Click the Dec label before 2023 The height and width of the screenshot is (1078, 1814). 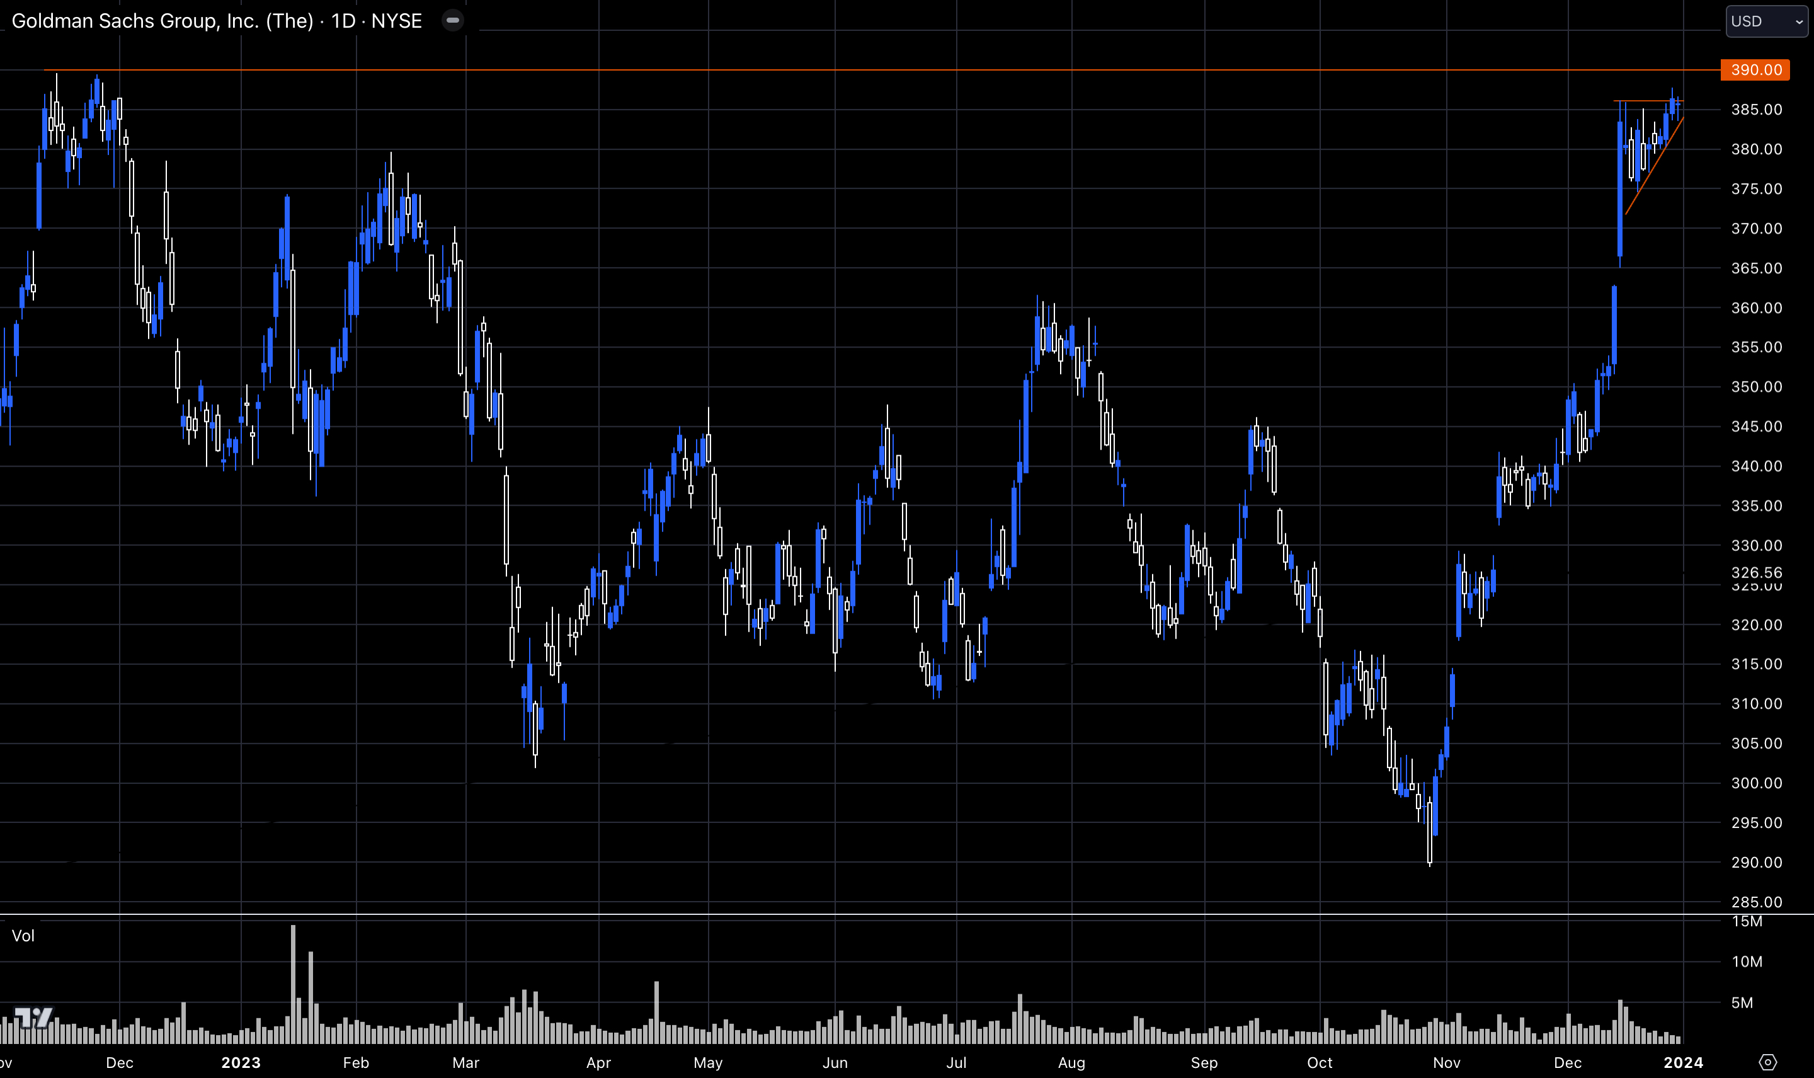[x=119, y=1062]
